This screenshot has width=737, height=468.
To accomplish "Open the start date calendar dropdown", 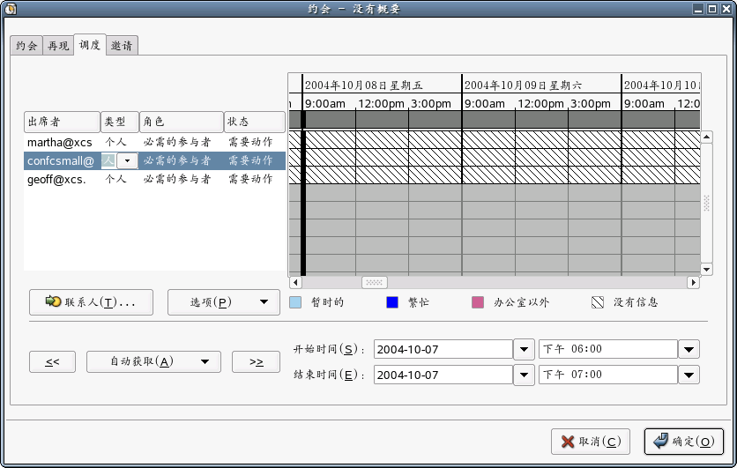I will [x=524, y=349].
